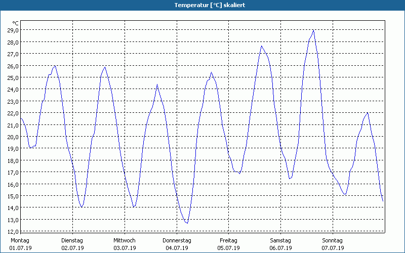This screenshot has height=253, width=405.
Task: Select the Dienstag day label
Action: click(x=72, y=240)
